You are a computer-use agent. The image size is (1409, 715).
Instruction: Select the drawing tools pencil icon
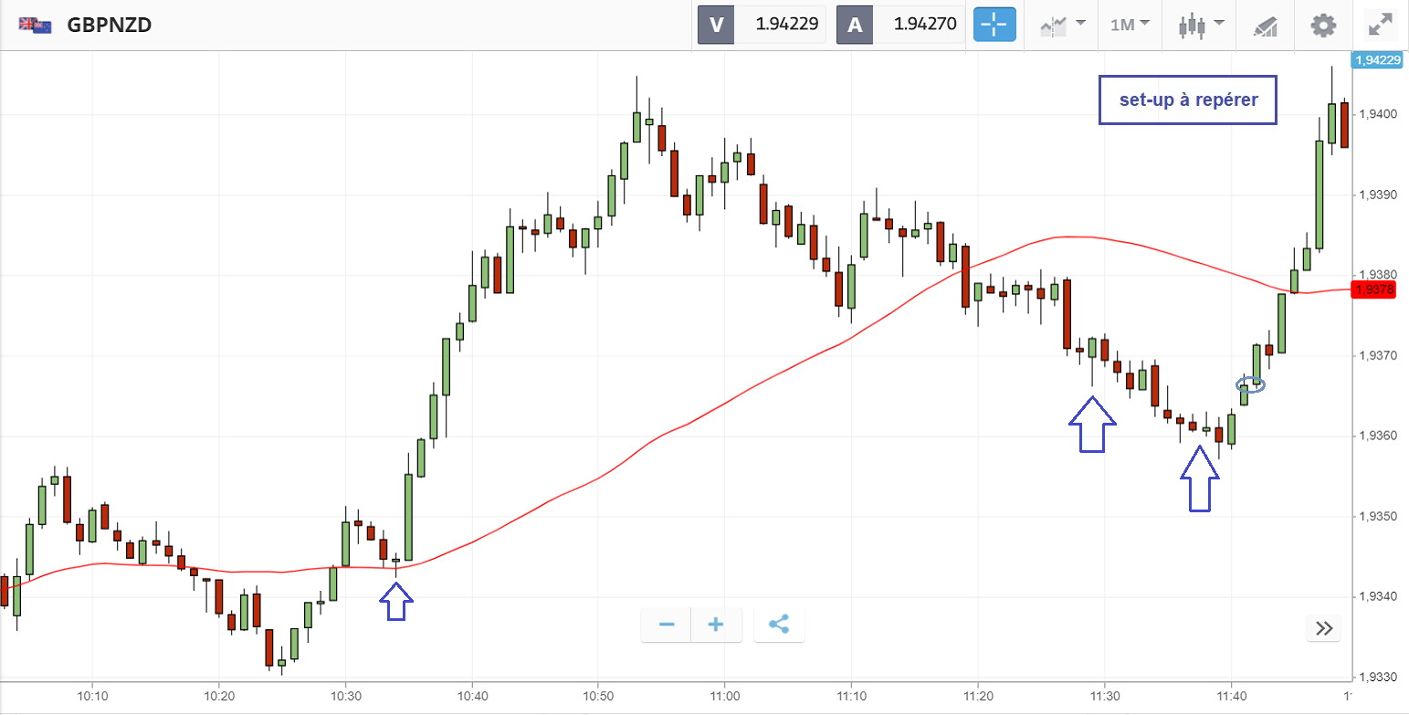pos(1265,26)
